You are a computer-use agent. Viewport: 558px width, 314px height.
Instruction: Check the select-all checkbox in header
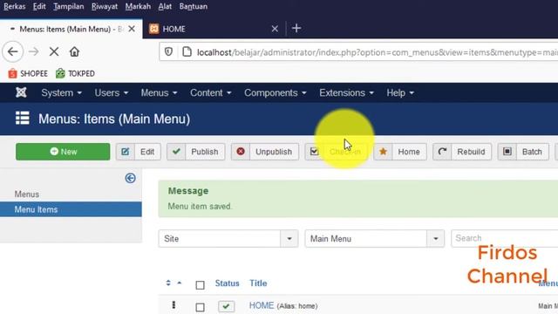[200, 285]
